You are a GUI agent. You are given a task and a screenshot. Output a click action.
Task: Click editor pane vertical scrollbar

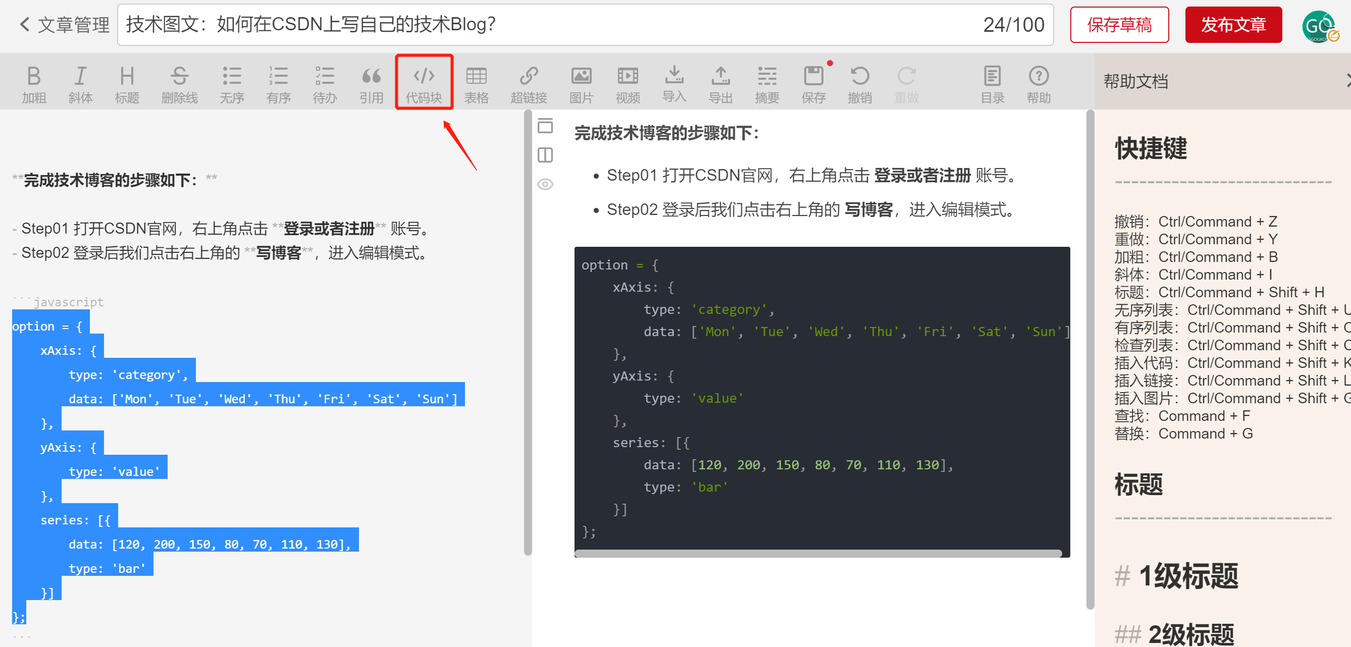pos(528,333)
